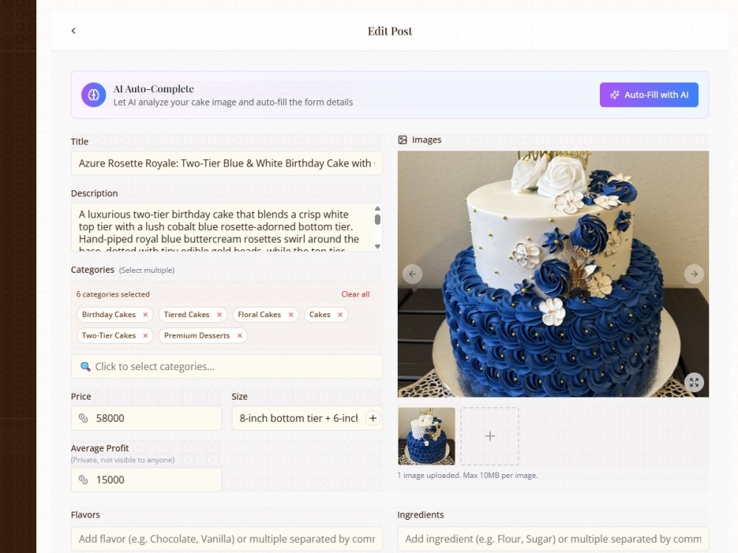
Task: Click the Description scrollbar down arrow
Action: pyautogui.click(x=377, y=246)
